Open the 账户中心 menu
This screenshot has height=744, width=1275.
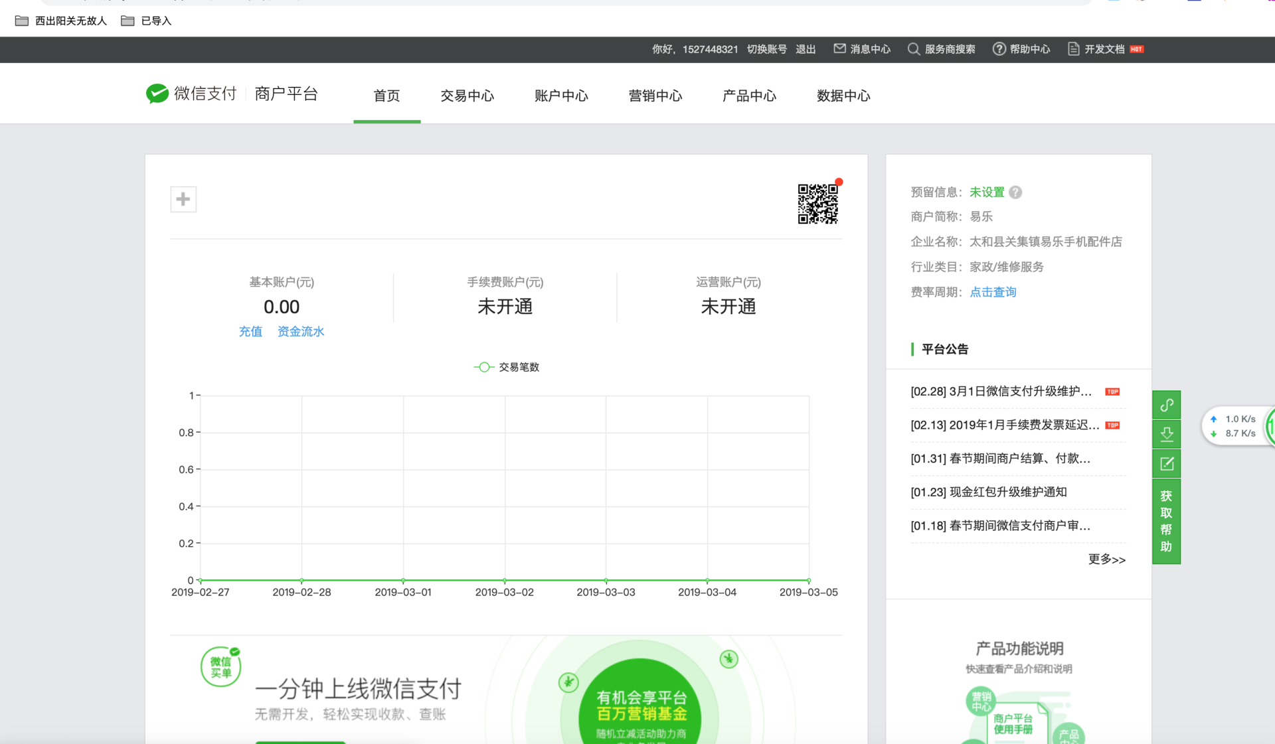pyautogui.click(x=561, y=96)
